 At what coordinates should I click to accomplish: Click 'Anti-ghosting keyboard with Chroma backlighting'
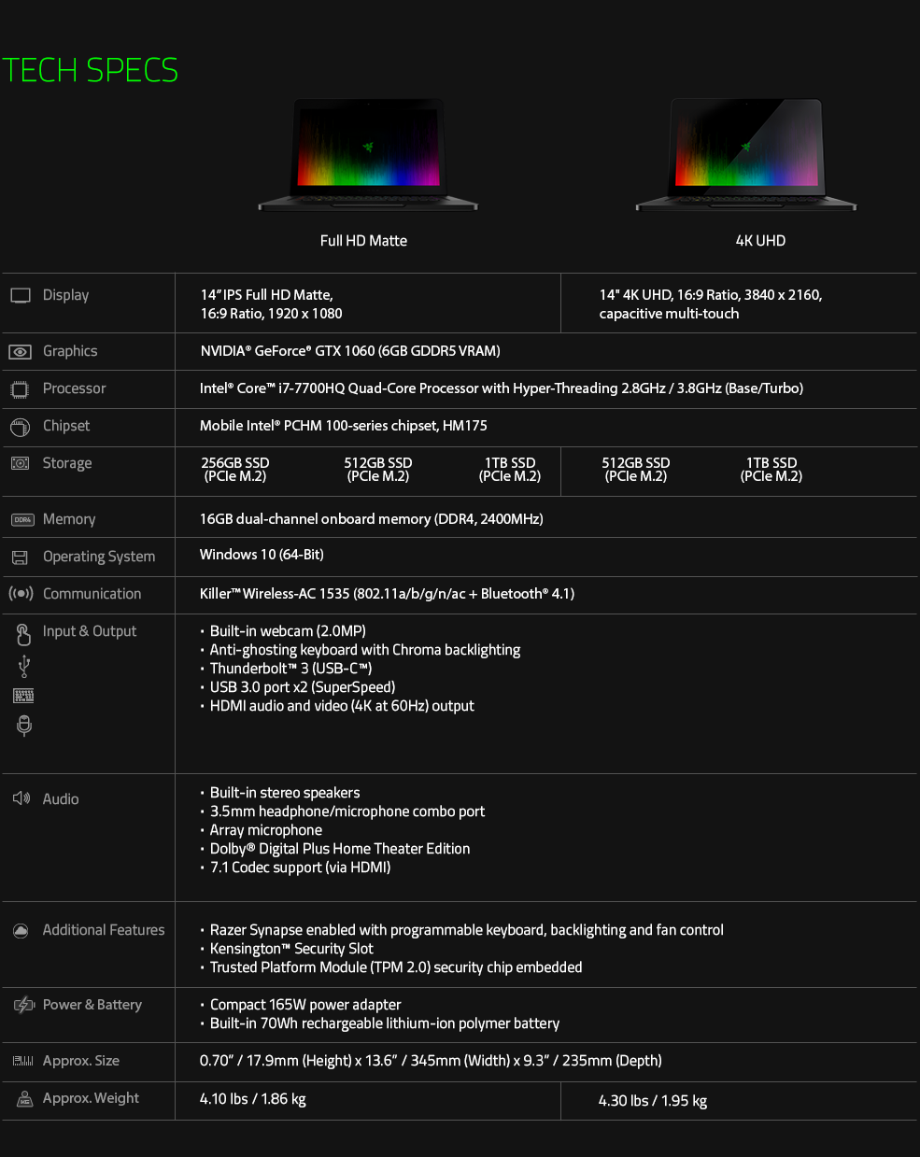tap(365, 650)
